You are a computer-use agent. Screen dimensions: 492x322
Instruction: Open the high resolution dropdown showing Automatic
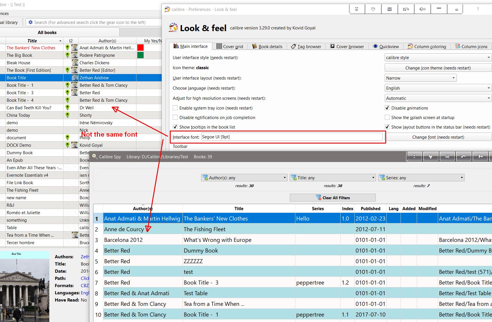[x=438, y=98]
